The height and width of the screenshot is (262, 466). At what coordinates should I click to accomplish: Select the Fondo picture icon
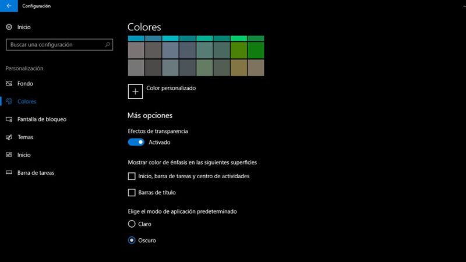tap(9, 83)
